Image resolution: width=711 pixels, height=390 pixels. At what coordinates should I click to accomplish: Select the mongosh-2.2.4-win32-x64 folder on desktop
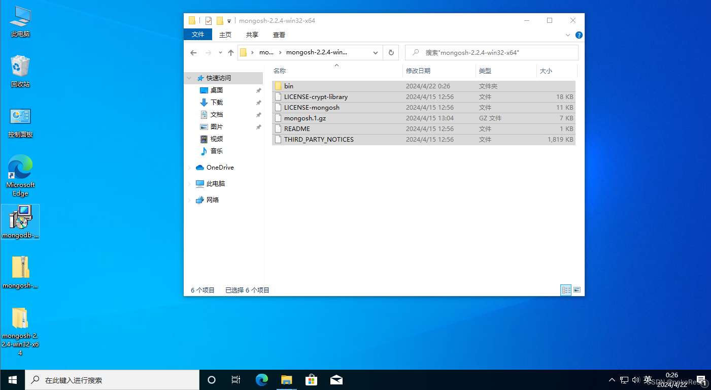tap(20, 332)
